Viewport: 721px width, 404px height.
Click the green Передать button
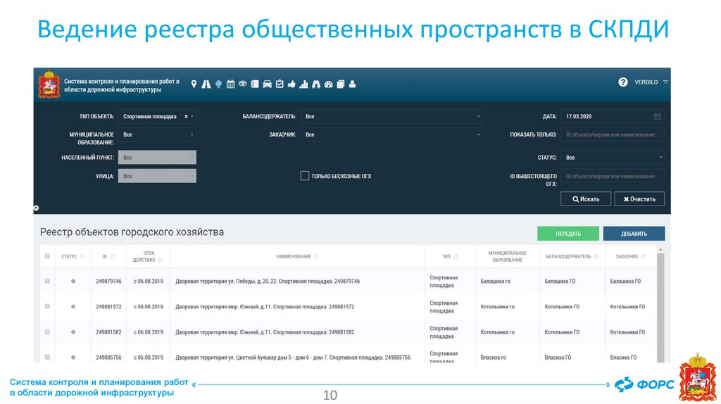[x=568, y=234]
